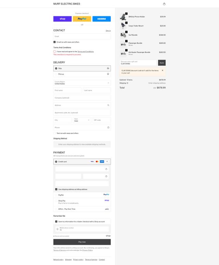The image size is (219, 265).
Task: Click the lock icon in card number field
Action: point(106,169)
